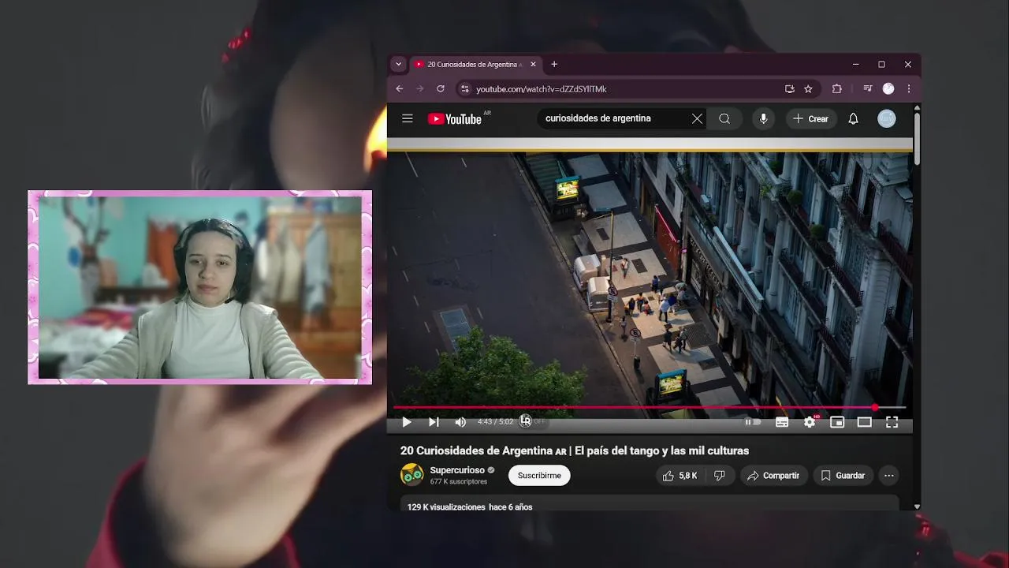The height and width of the screenshot is (568, 1009).
Task: Open the YouTube hamburger guide menu
Action: [408, 118]
